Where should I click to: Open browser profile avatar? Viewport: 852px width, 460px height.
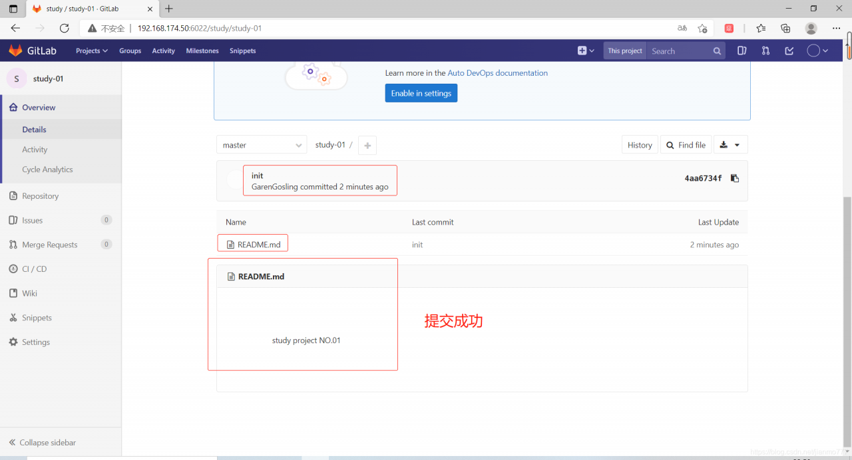(811, 28)
